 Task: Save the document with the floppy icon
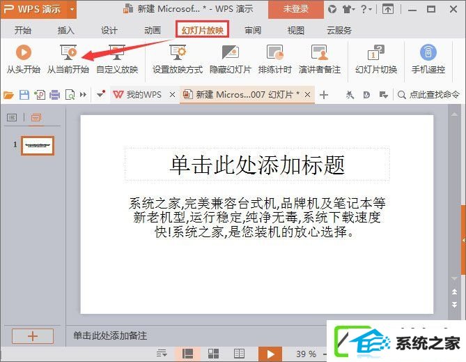pyautogui.click(x=24, y=95)
